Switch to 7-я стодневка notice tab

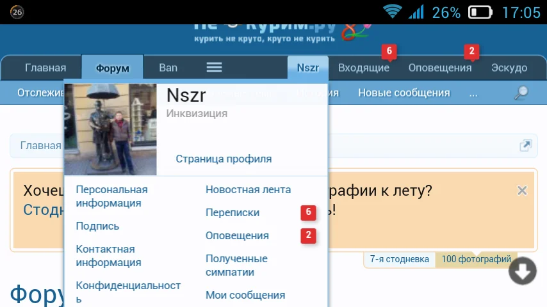[x=400, y=259]
